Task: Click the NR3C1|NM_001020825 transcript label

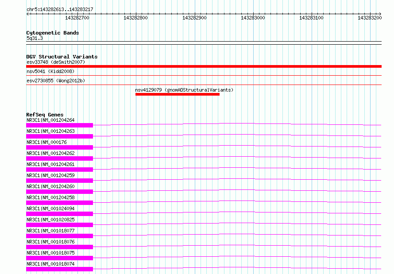Action: coord(50,220)
